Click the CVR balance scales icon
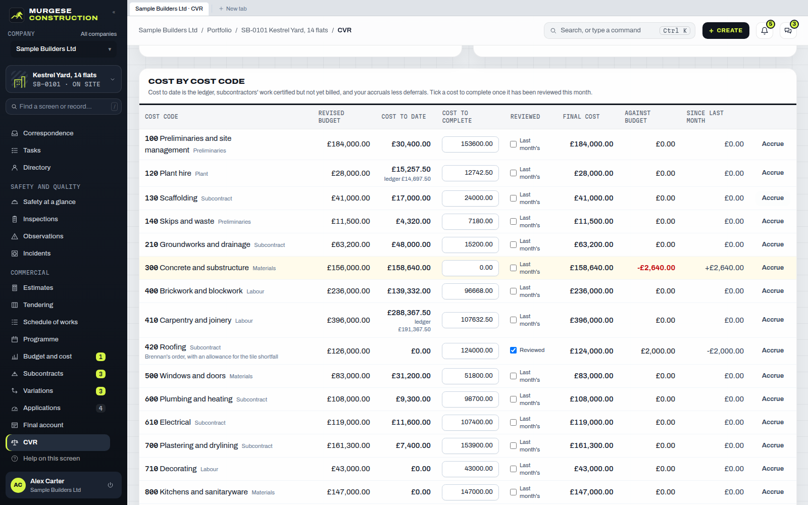 (15, 442)
